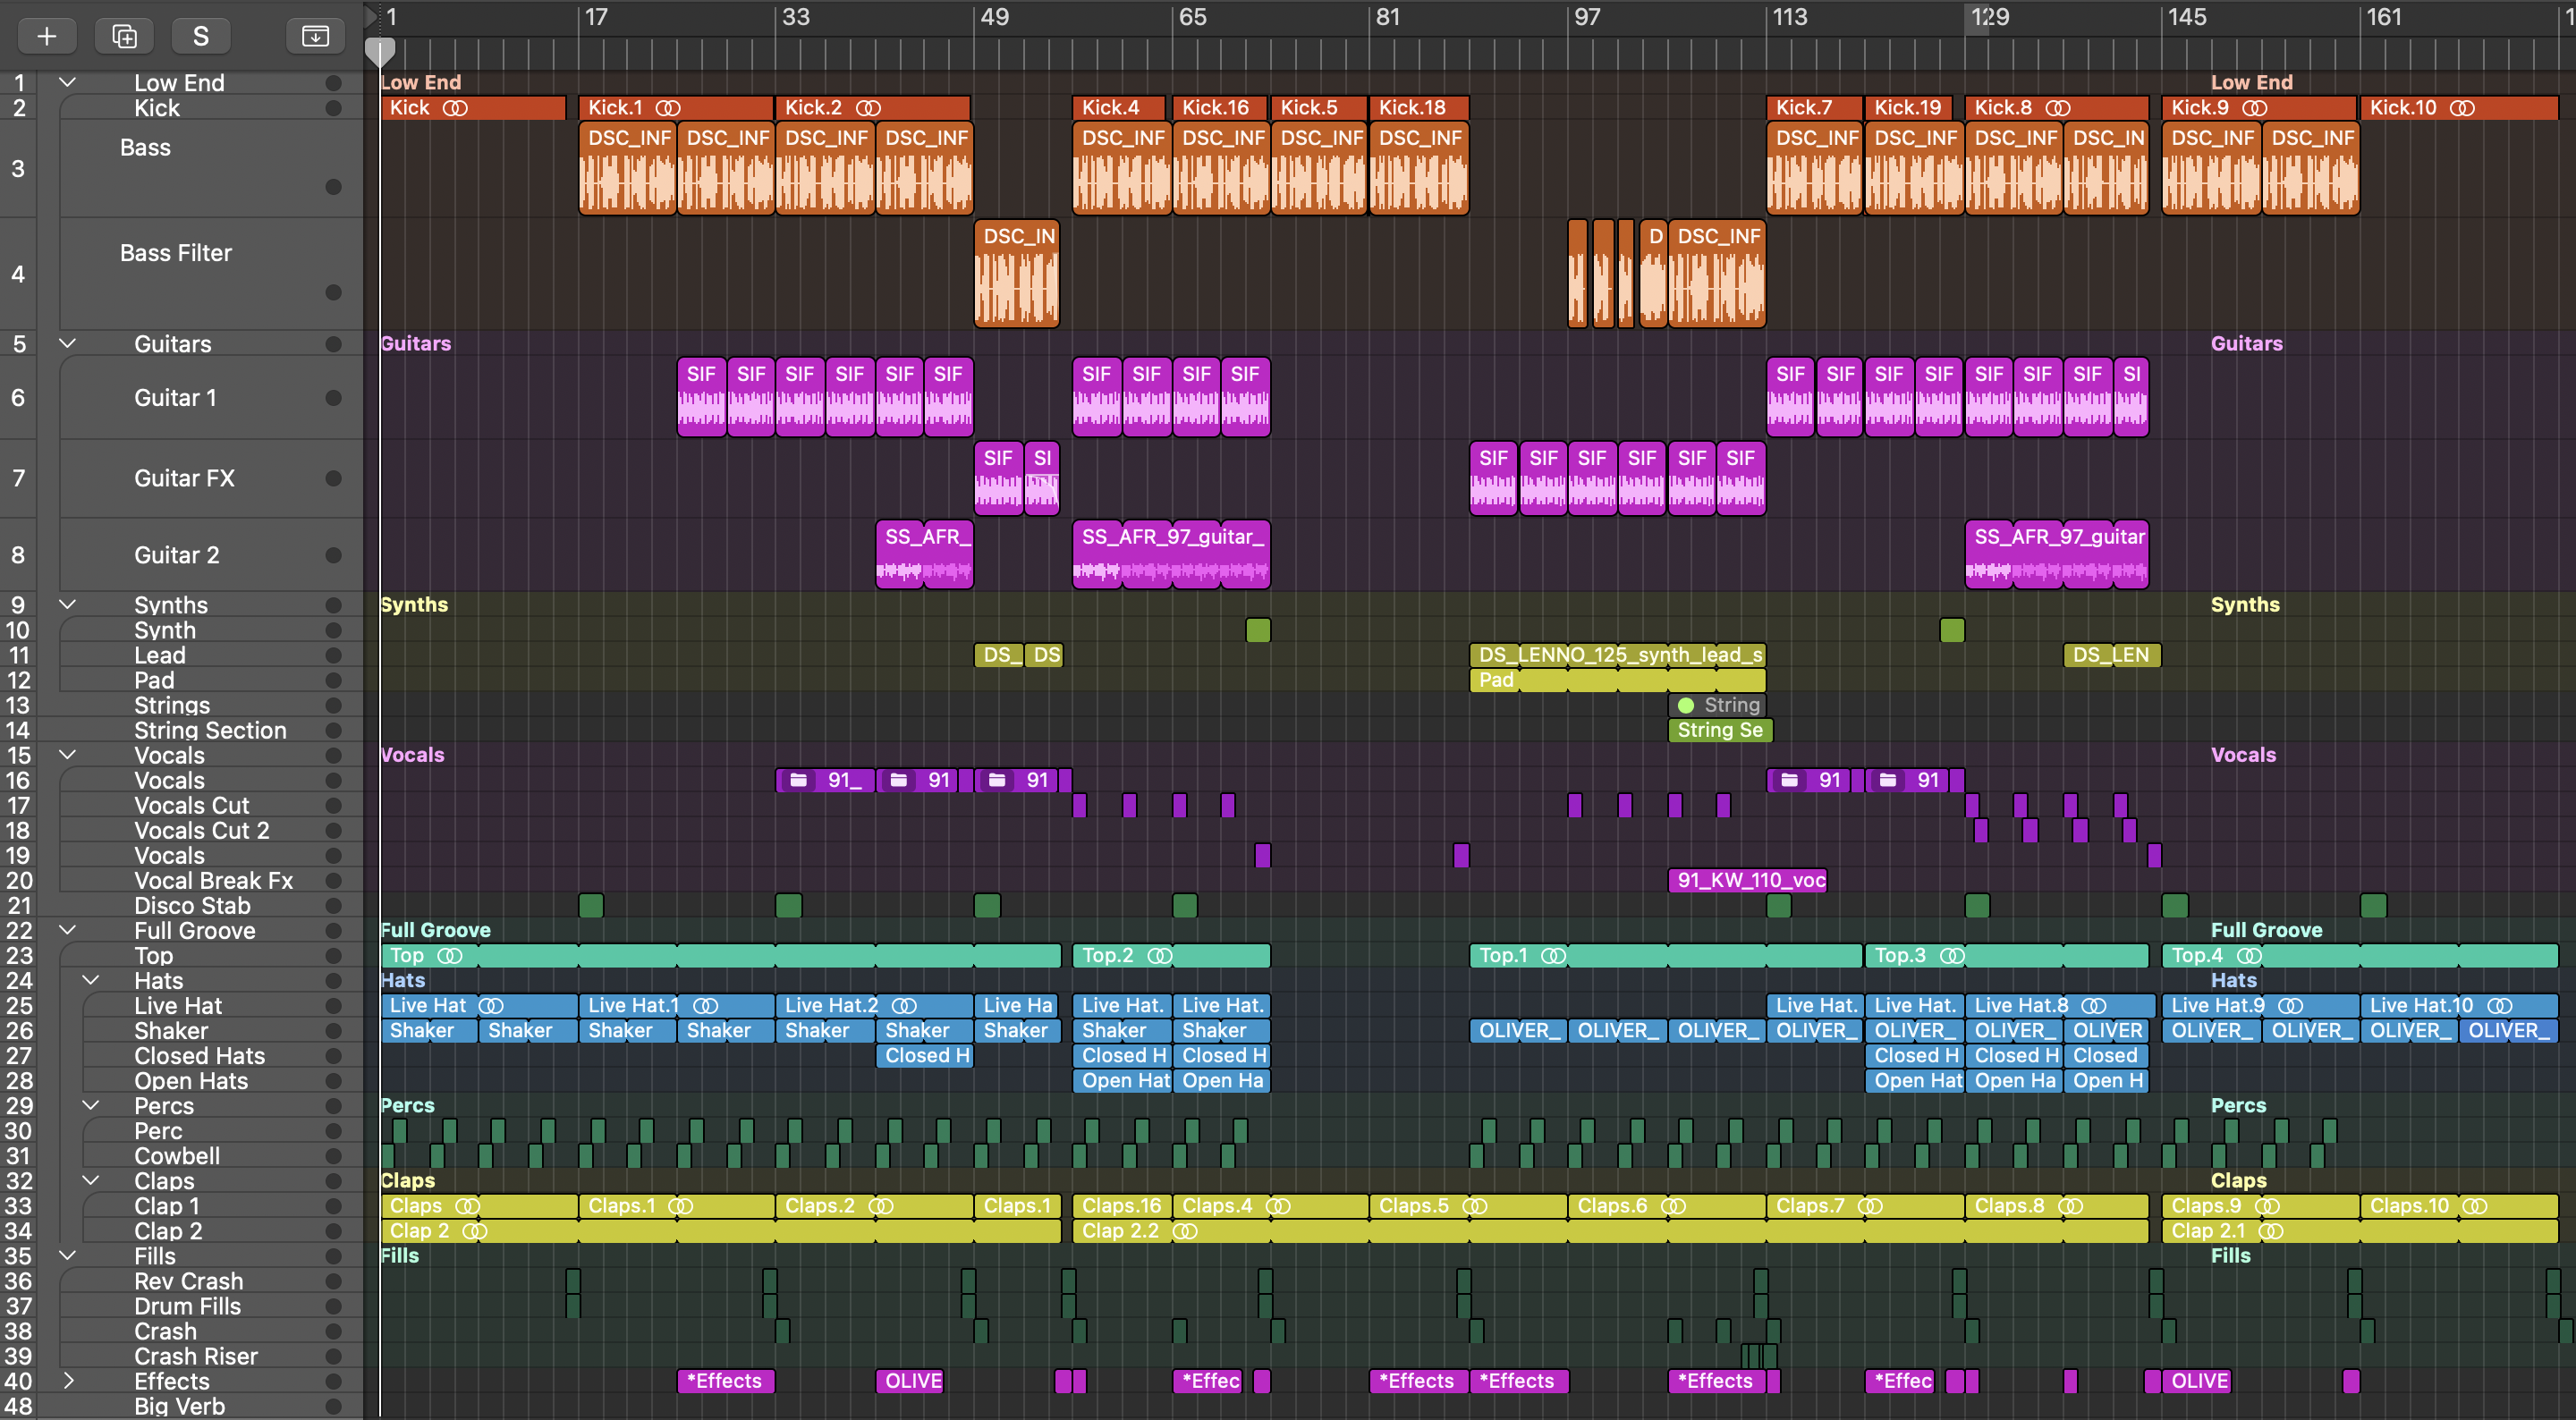Click the loop icon on Live Hat.9 region
The image size is (2576, 1420).
(x=2290, y=1006)
